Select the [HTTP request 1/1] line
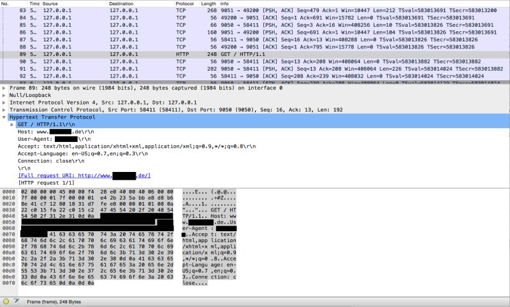The image size is (510, 307). click(x=46, y=183)
